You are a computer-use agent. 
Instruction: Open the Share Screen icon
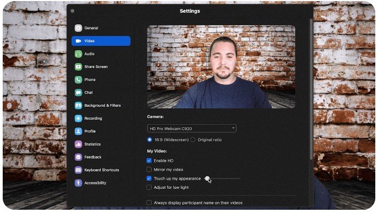(x=78, y=67)
